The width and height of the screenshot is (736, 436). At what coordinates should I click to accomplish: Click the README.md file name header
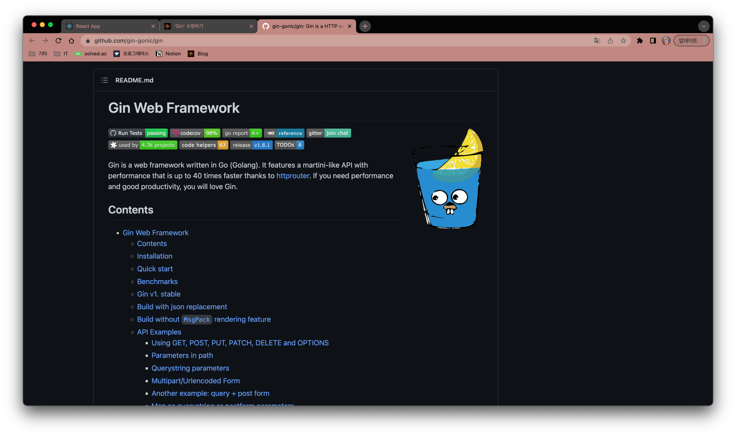pyautogui.click(x=134, y=80)
